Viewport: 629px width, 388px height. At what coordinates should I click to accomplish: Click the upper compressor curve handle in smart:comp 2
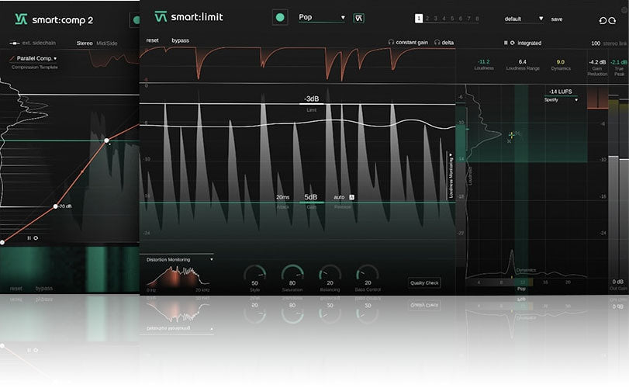(x=106, y=140)
